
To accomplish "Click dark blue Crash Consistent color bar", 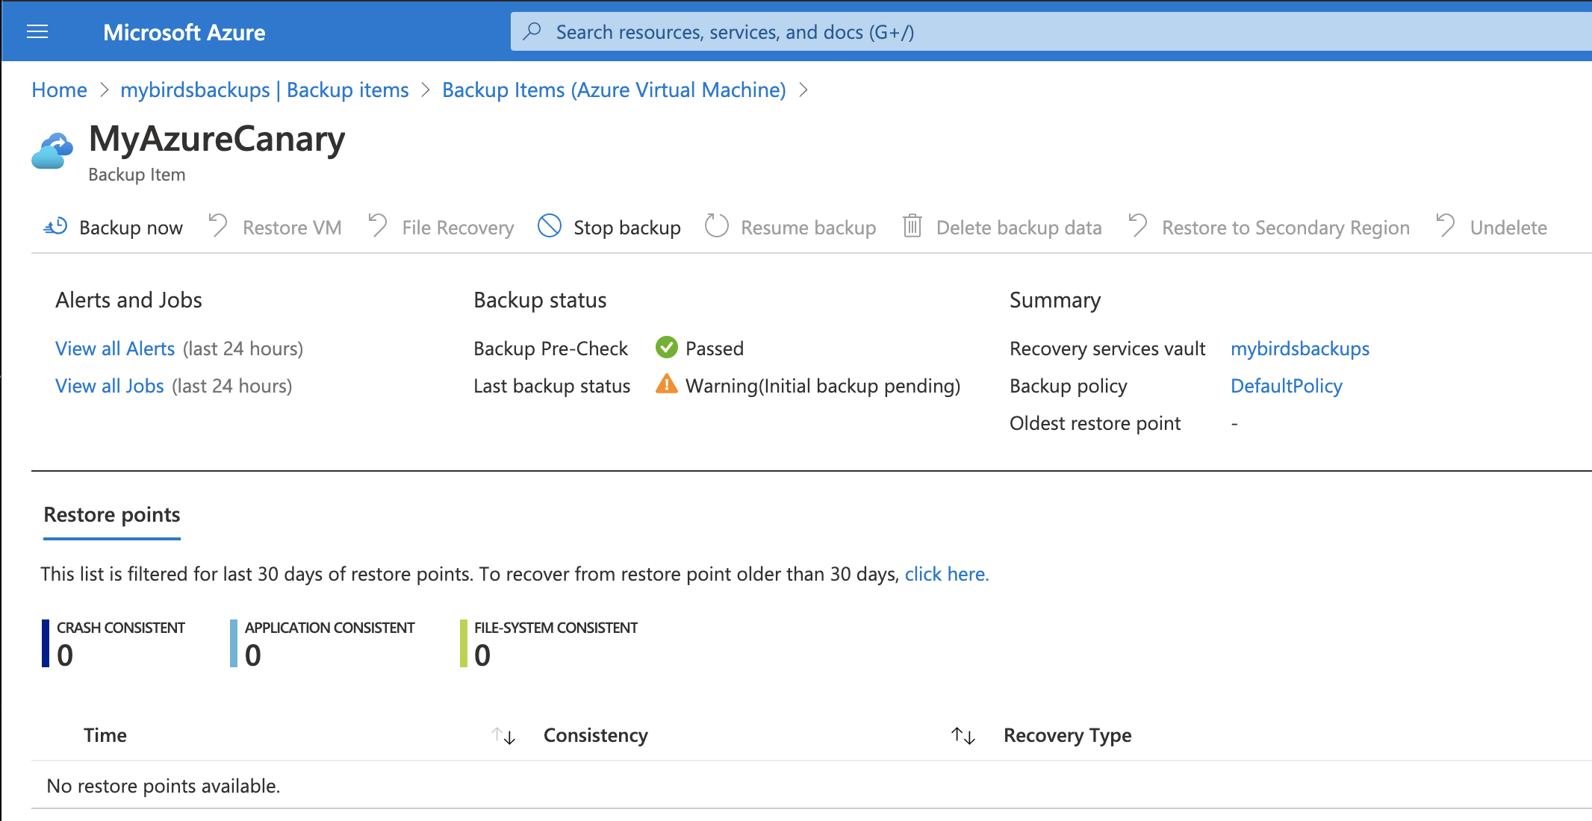I will click(46, 643).
